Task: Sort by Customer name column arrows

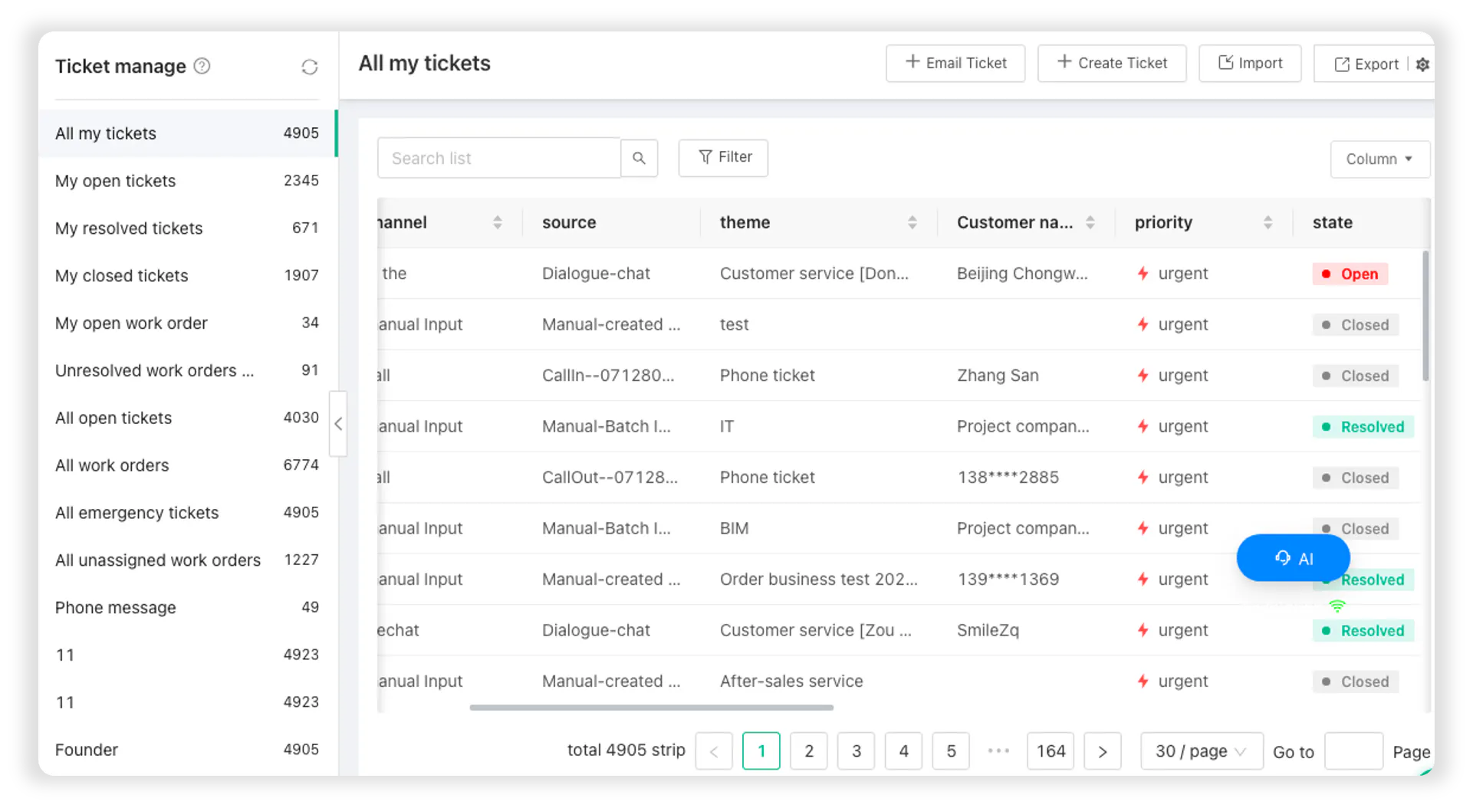Action: click(1090, 222)
